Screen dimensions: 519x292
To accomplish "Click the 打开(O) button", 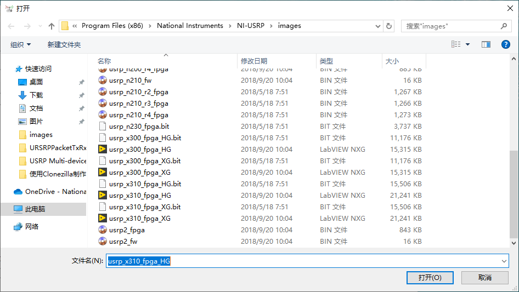I will [x=430, y=278].
